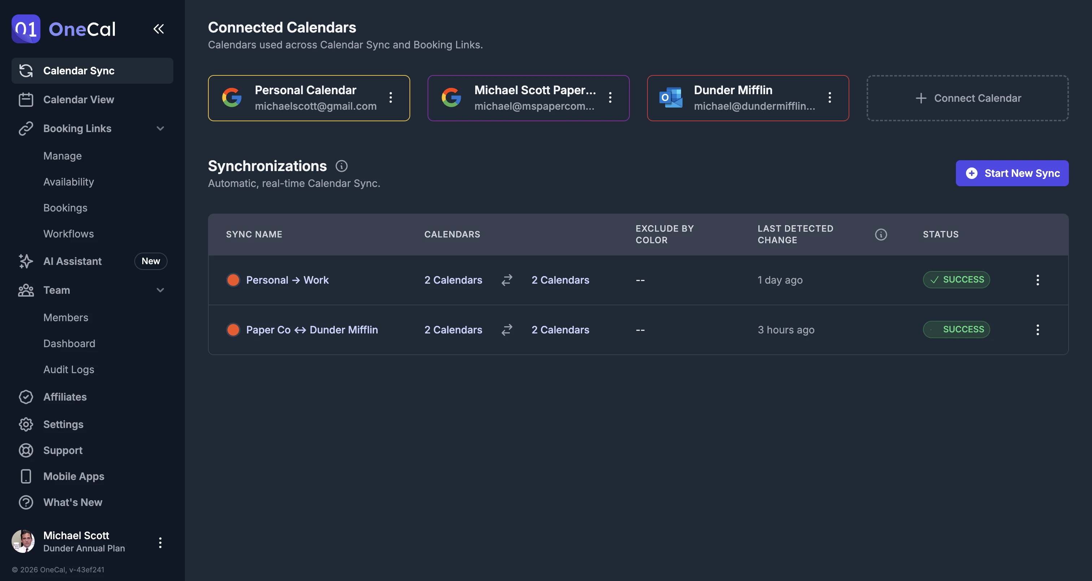Click the Settings gear icon
The width and height of the screenshot is (1092, 581).
click(x=26, y=424)
